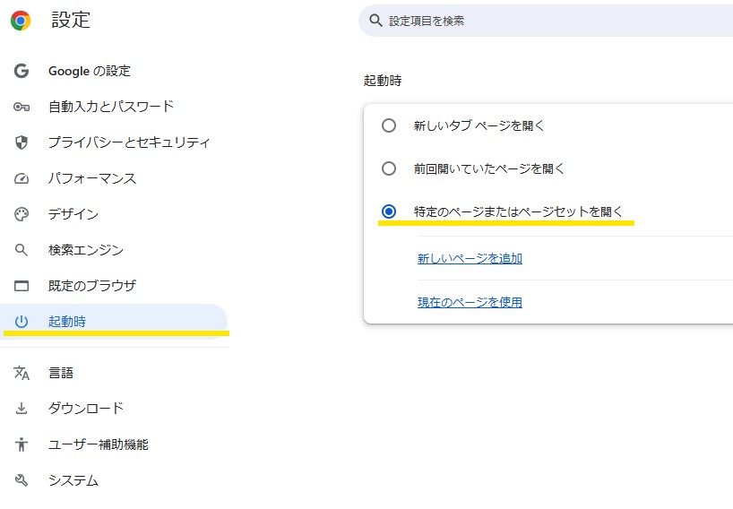The width and height of the screenshot is (733, 509).
Task: Click the shield icon for privacy and security
Action: coord(22,142)
